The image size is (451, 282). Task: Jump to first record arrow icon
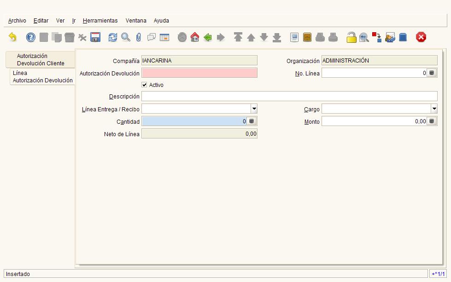pos(238,37)
